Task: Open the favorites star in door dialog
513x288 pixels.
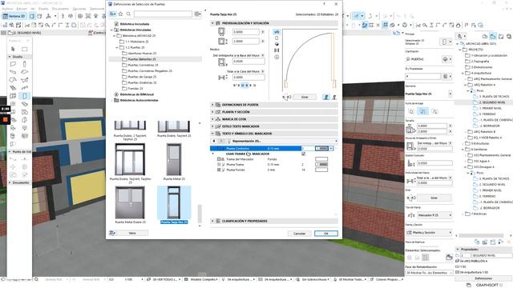Action: tap(120, 14)
